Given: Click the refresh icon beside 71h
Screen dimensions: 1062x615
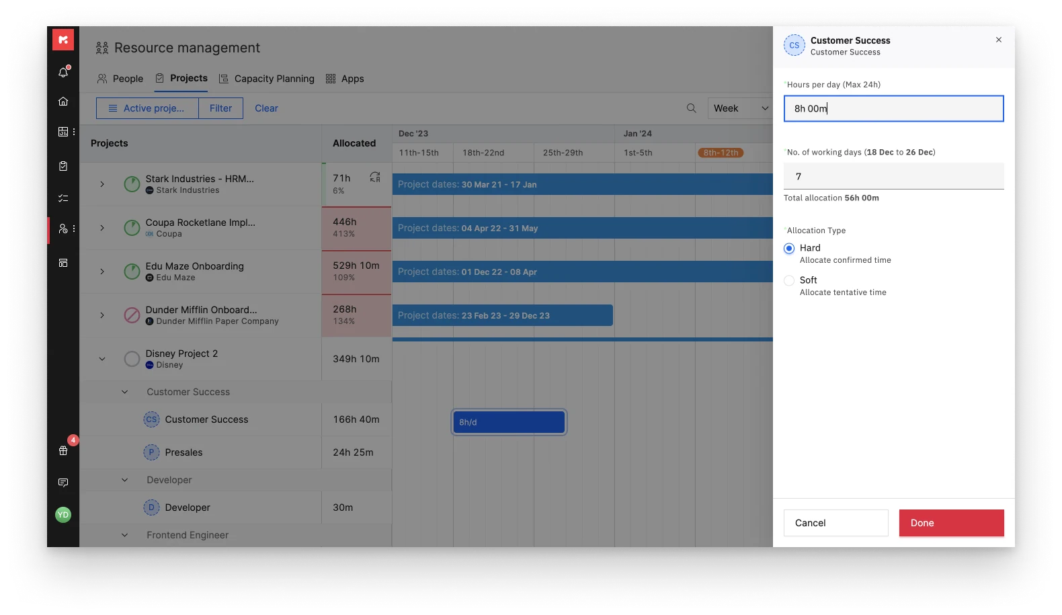Looking at the screenshot, I should [x=375, y=177].
